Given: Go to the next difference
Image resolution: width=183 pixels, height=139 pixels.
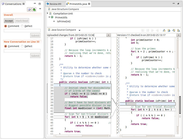Looking at the screenshot, I should click(x=164, y=30).
